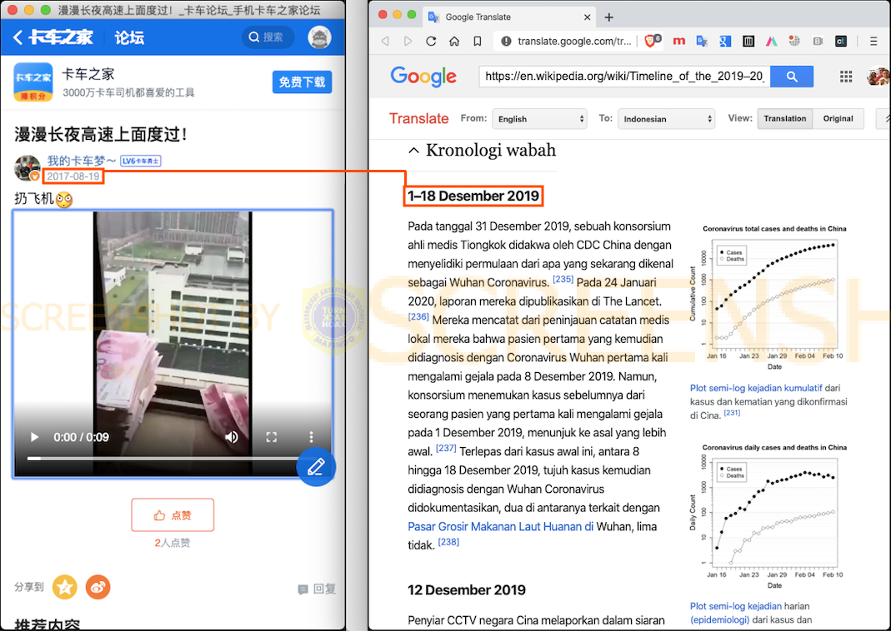Click the red 'm' extension icon
Screen dimensions: 891x631
[x=678, y=41]
